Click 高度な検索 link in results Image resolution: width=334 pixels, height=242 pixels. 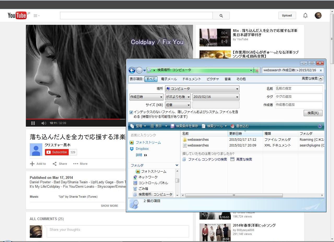tap(241, 159)
